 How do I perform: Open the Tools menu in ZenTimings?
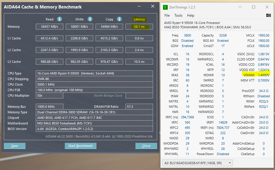click(178, 15)
